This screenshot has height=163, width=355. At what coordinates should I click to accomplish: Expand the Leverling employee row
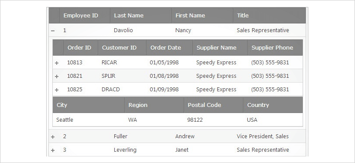pyautogui.click(x=53, y=150)
